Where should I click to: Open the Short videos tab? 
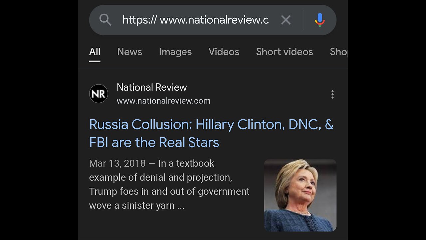click(284, 52)
